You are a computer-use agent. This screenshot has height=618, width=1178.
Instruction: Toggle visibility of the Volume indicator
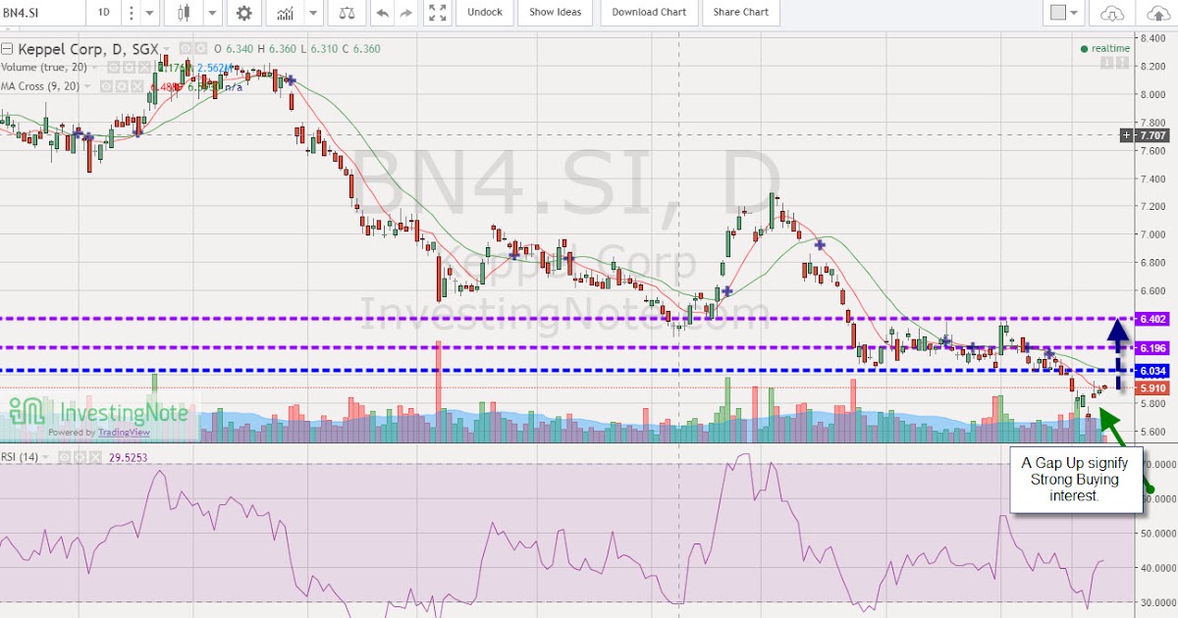115,68
